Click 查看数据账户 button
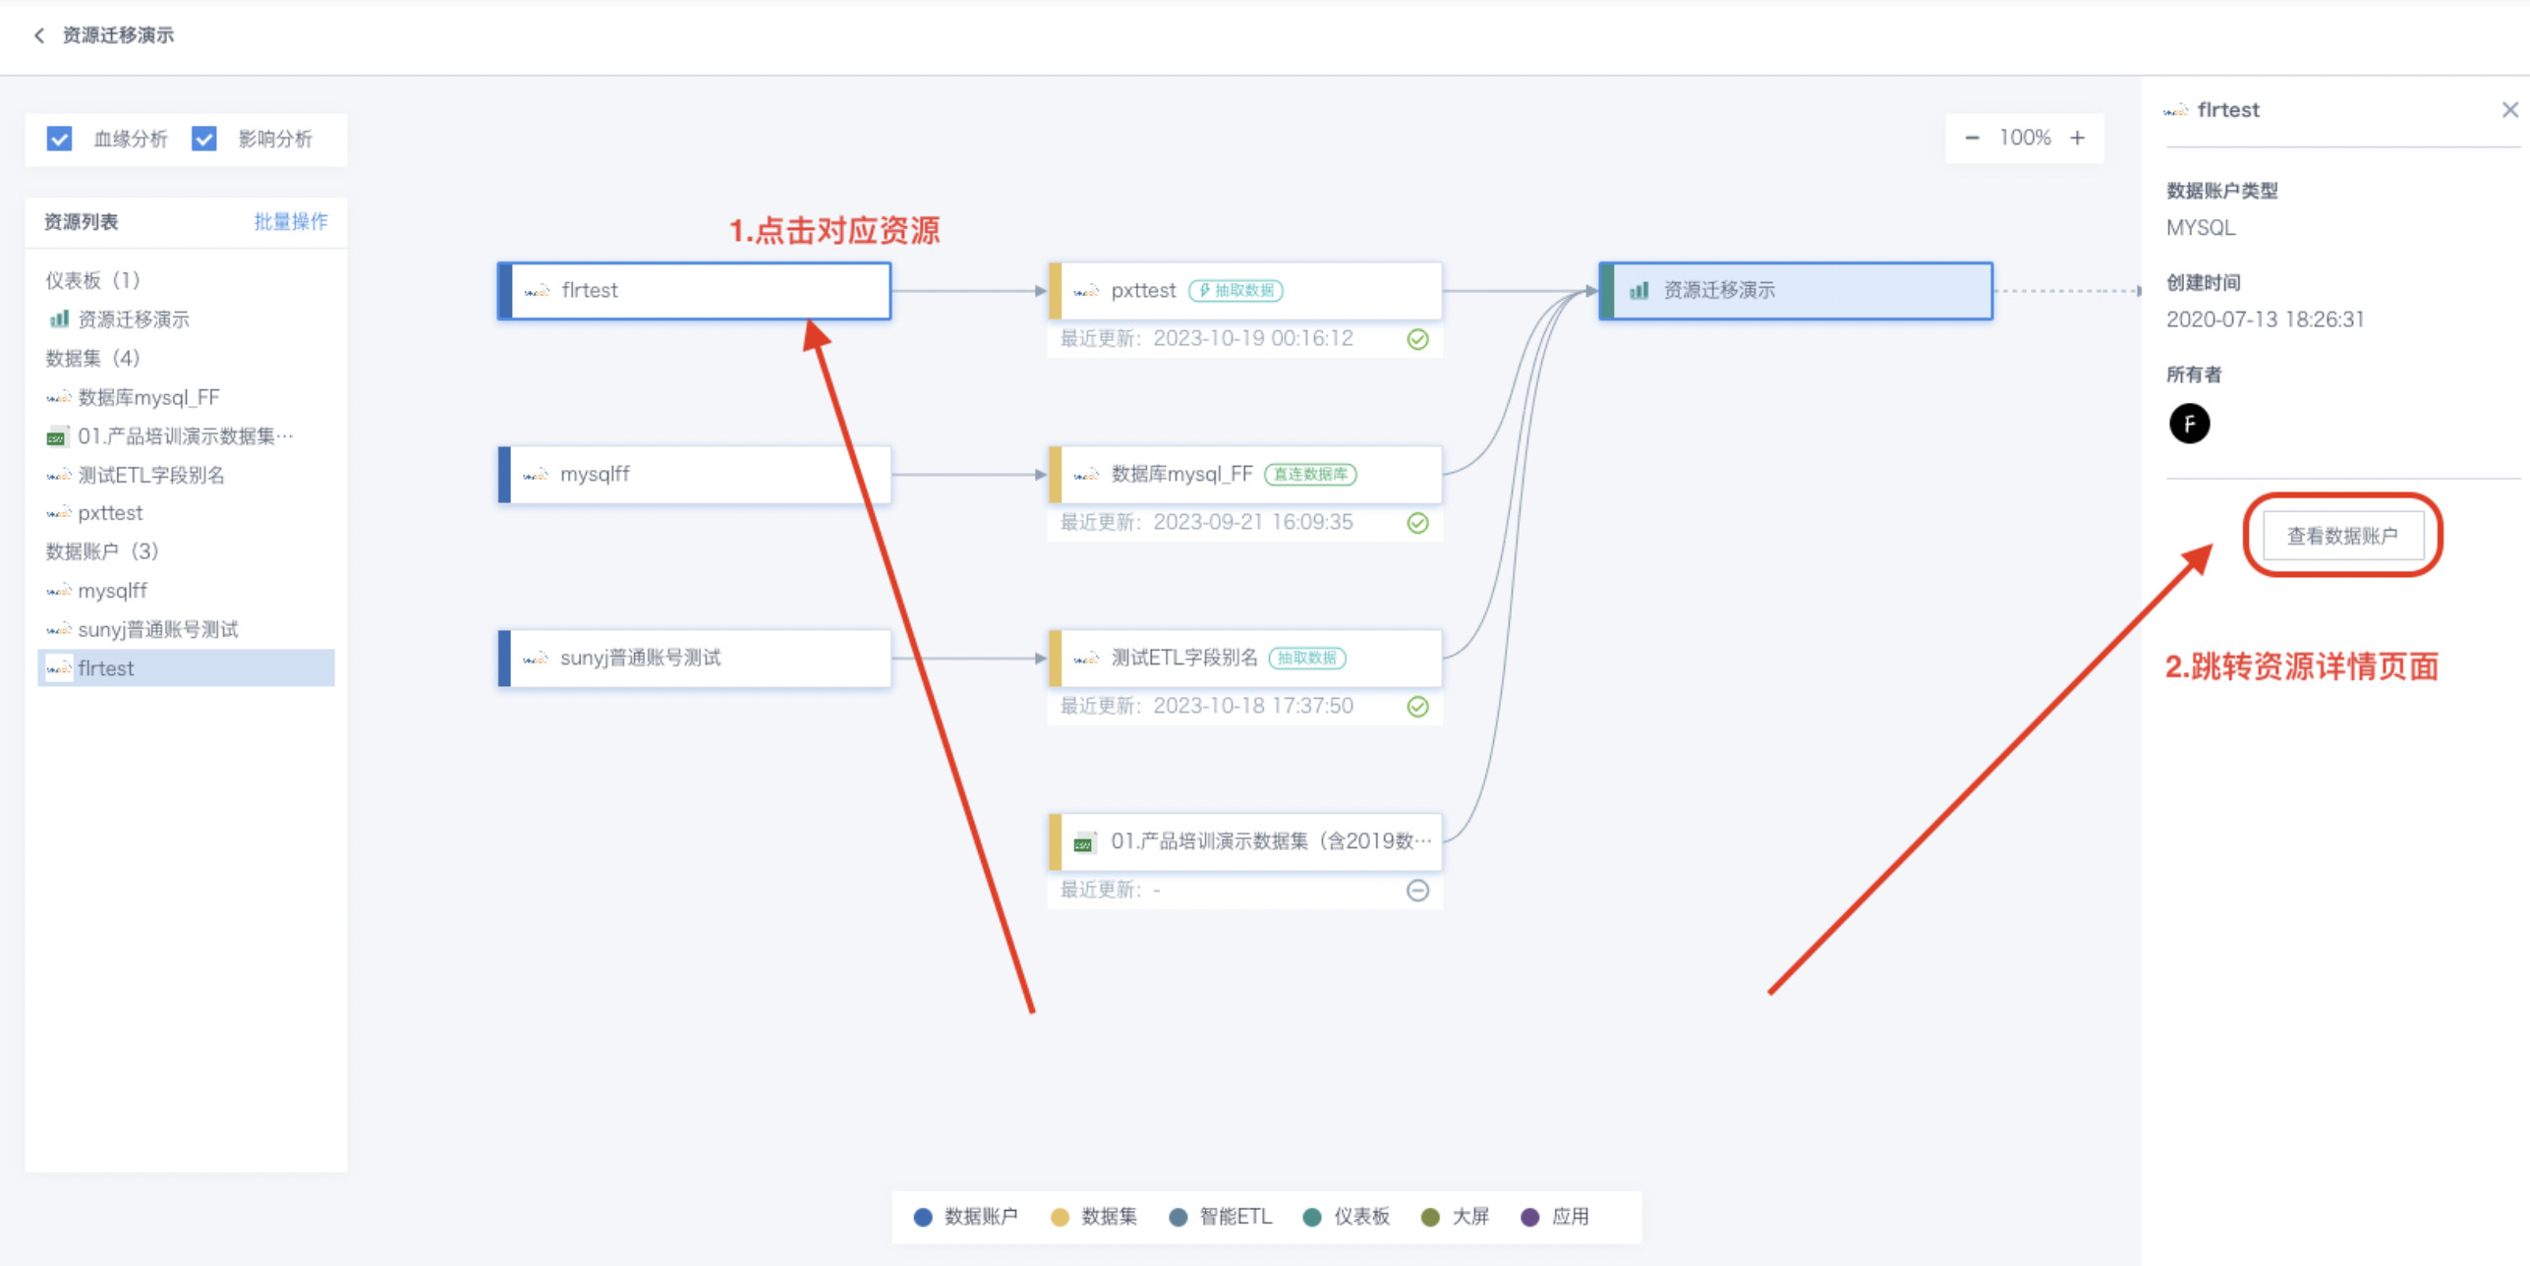This screenshot has height=1266, width=2530. tap(2341, 536)
